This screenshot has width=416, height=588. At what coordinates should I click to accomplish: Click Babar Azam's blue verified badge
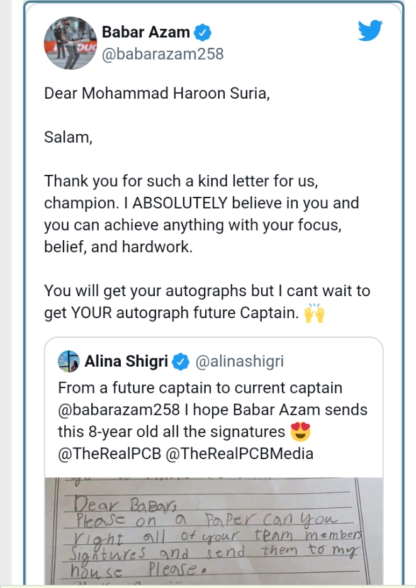pyautogui.click(x=203, y=32)
